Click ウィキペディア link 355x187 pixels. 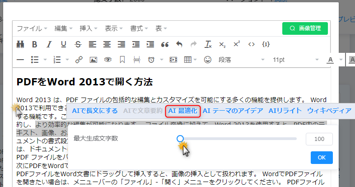tap(329, 111)
